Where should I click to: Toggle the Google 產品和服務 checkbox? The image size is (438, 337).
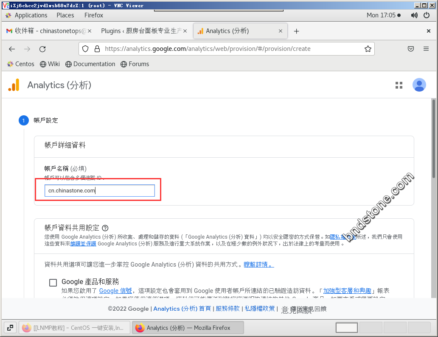(x=53, y=283)
